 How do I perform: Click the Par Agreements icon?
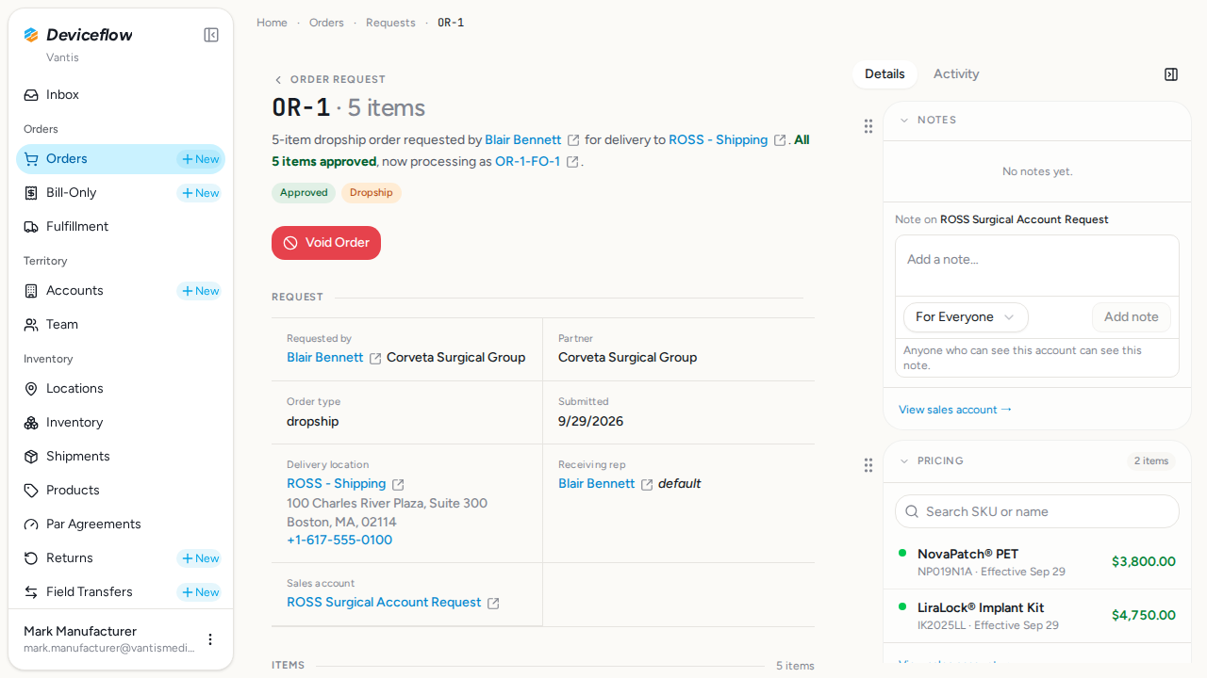point(31,525)
